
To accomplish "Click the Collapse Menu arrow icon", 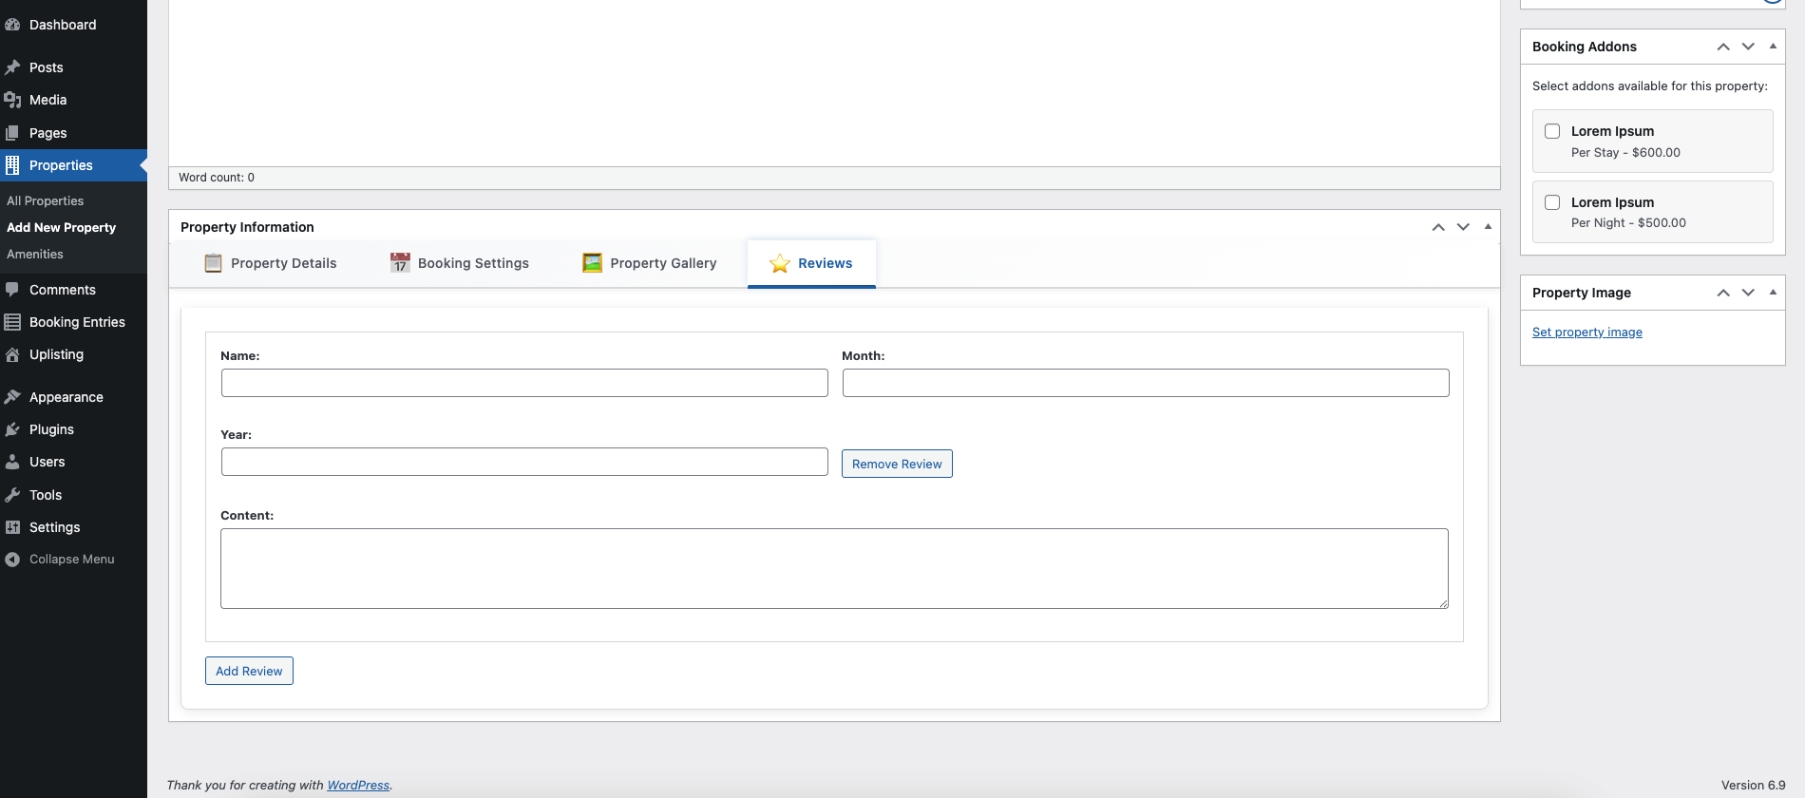I will (x=12, y=560).
